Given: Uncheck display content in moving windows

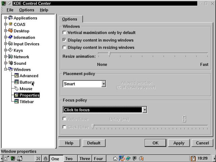Looking at the screenshot, I should tap(64, 40).
